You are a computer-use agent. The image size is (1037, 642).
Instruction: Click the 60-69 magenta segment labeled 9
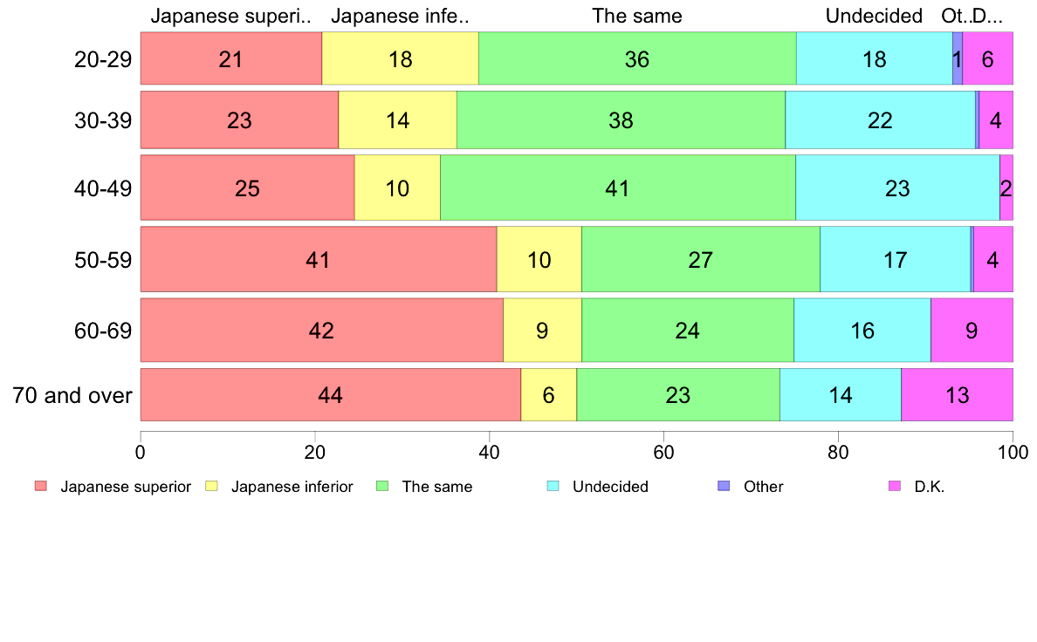coord(972,330)
